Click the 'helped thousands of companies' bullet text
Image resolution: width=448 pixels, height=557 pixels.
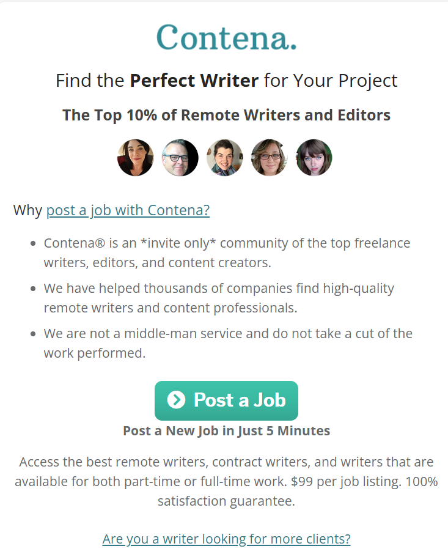[x=219, y=298]
